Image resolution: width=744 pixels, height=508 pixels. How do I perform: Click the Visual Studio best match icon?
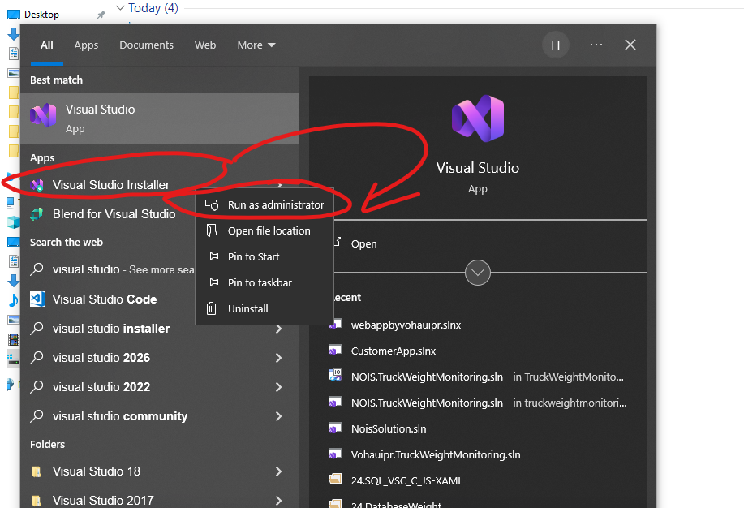click(43, 116)
